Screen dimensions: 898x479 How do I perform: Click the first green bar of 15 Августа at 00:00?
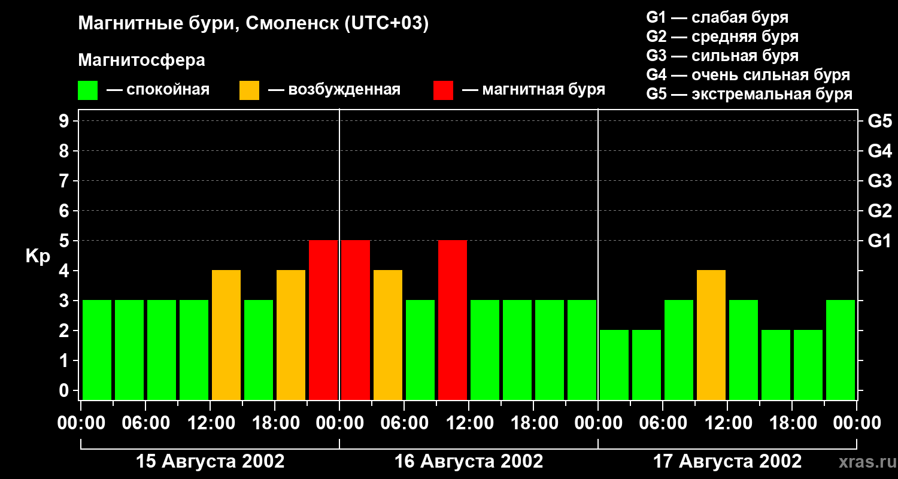click(97, 350)
